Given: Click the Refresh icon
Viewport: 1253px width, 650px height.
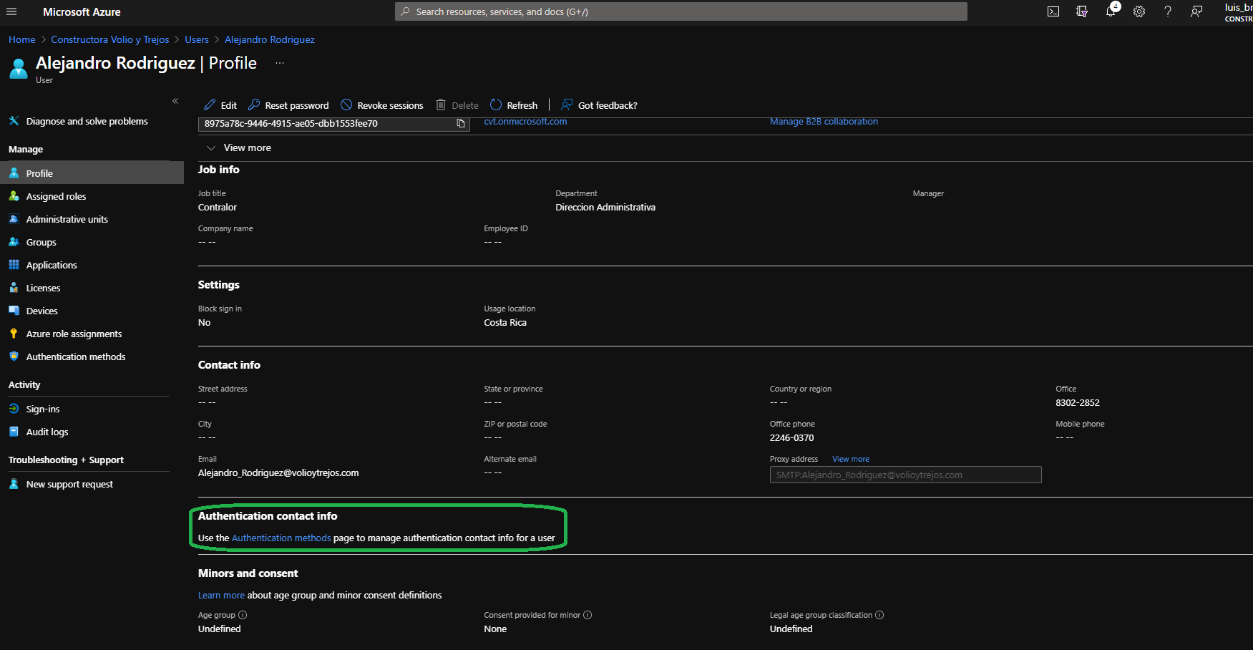Looking at the screenshot, I should [x=496, y=105].
